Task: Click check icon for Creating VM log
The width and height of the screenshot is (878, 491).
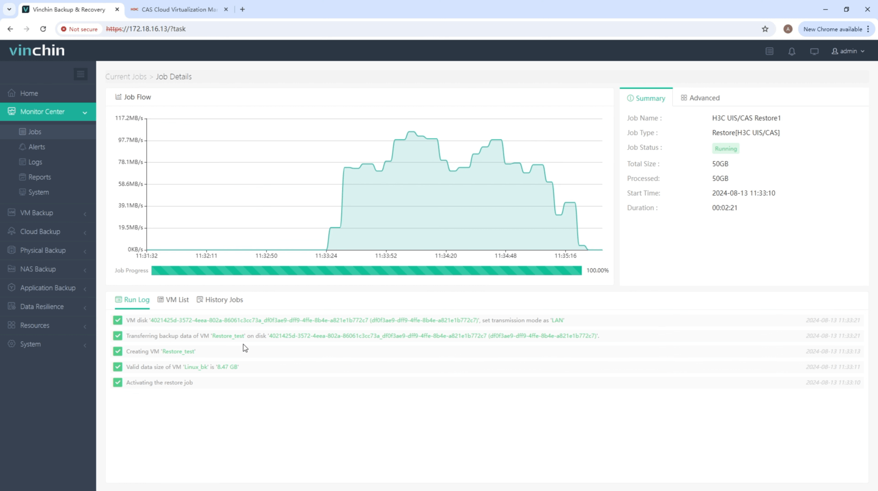Action: click(x=118, y=351)
